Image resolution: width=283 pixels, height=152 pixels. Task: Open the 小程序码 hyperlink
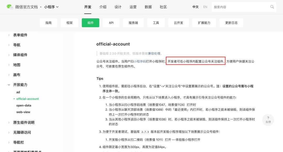point(140,61)
